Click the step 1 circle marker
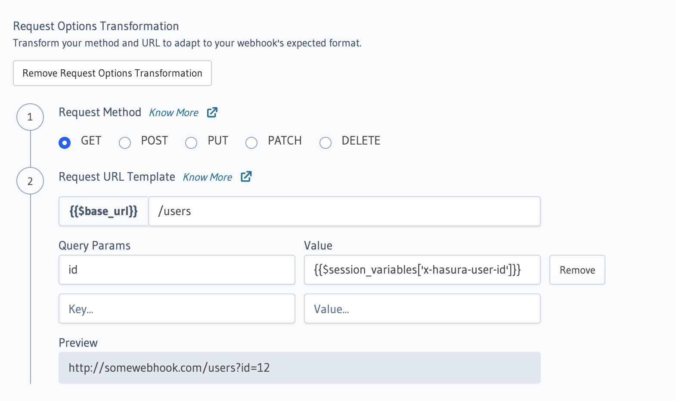676x401 pixels. point(30,117)
